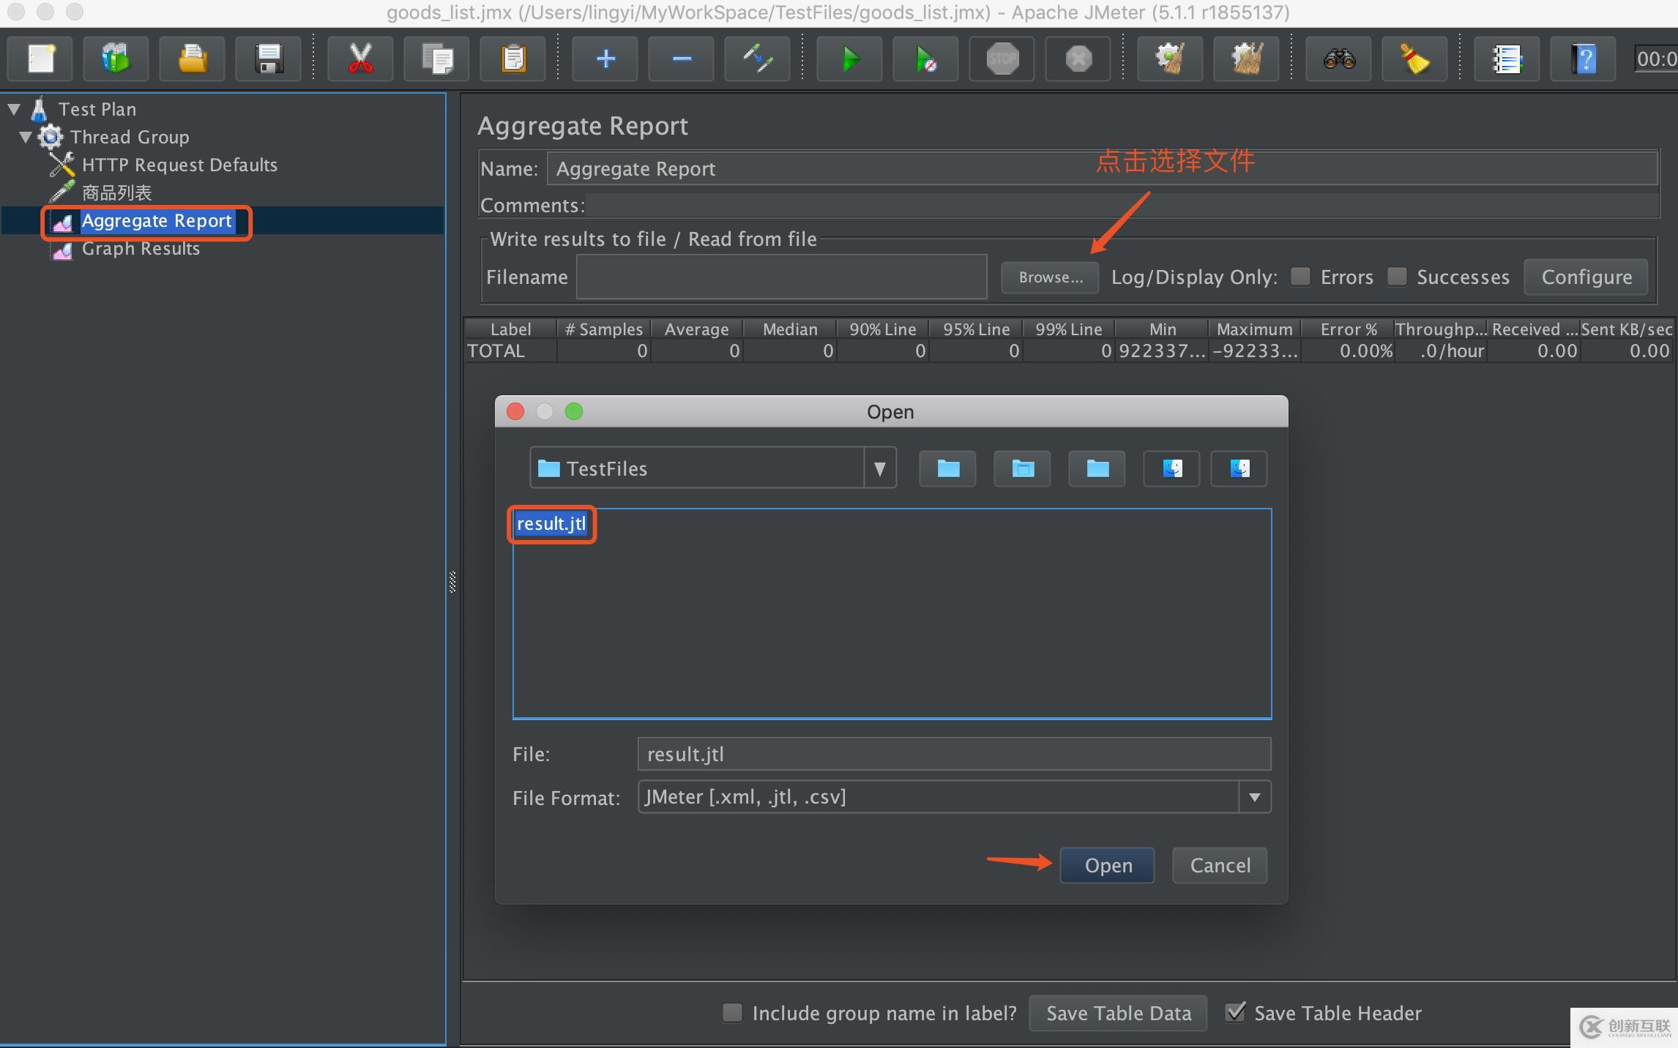The width and height of the screenshot is (1678, 1048).
Task: Open the TestFiles folder dropdown
Action: (880, 468)
